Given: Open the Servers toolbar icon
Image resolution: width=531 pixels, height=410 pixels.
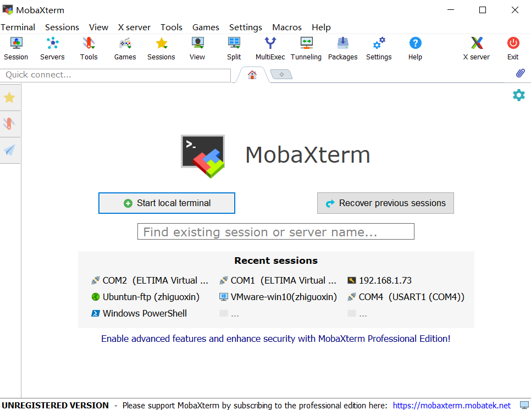Looking at the screenshot, I should [52, 48].
